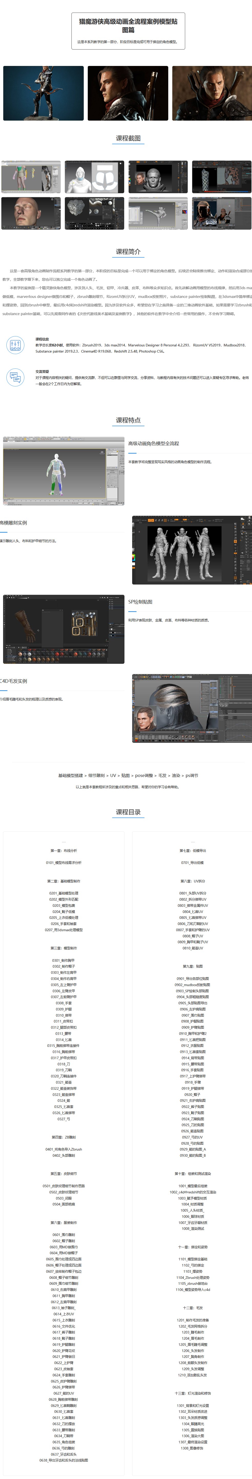Screen dimensions: 252x1479
Task: Open the C4D hair grooming feature image
Action: pos(192,708)
